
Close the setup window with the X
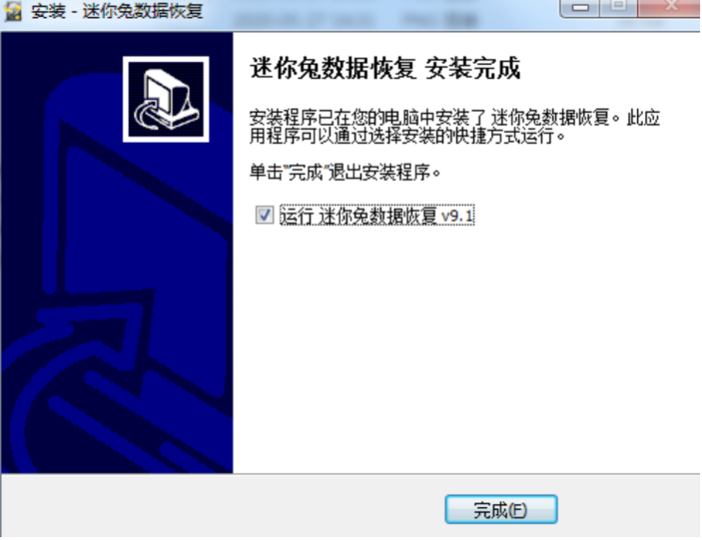[670, 7]
